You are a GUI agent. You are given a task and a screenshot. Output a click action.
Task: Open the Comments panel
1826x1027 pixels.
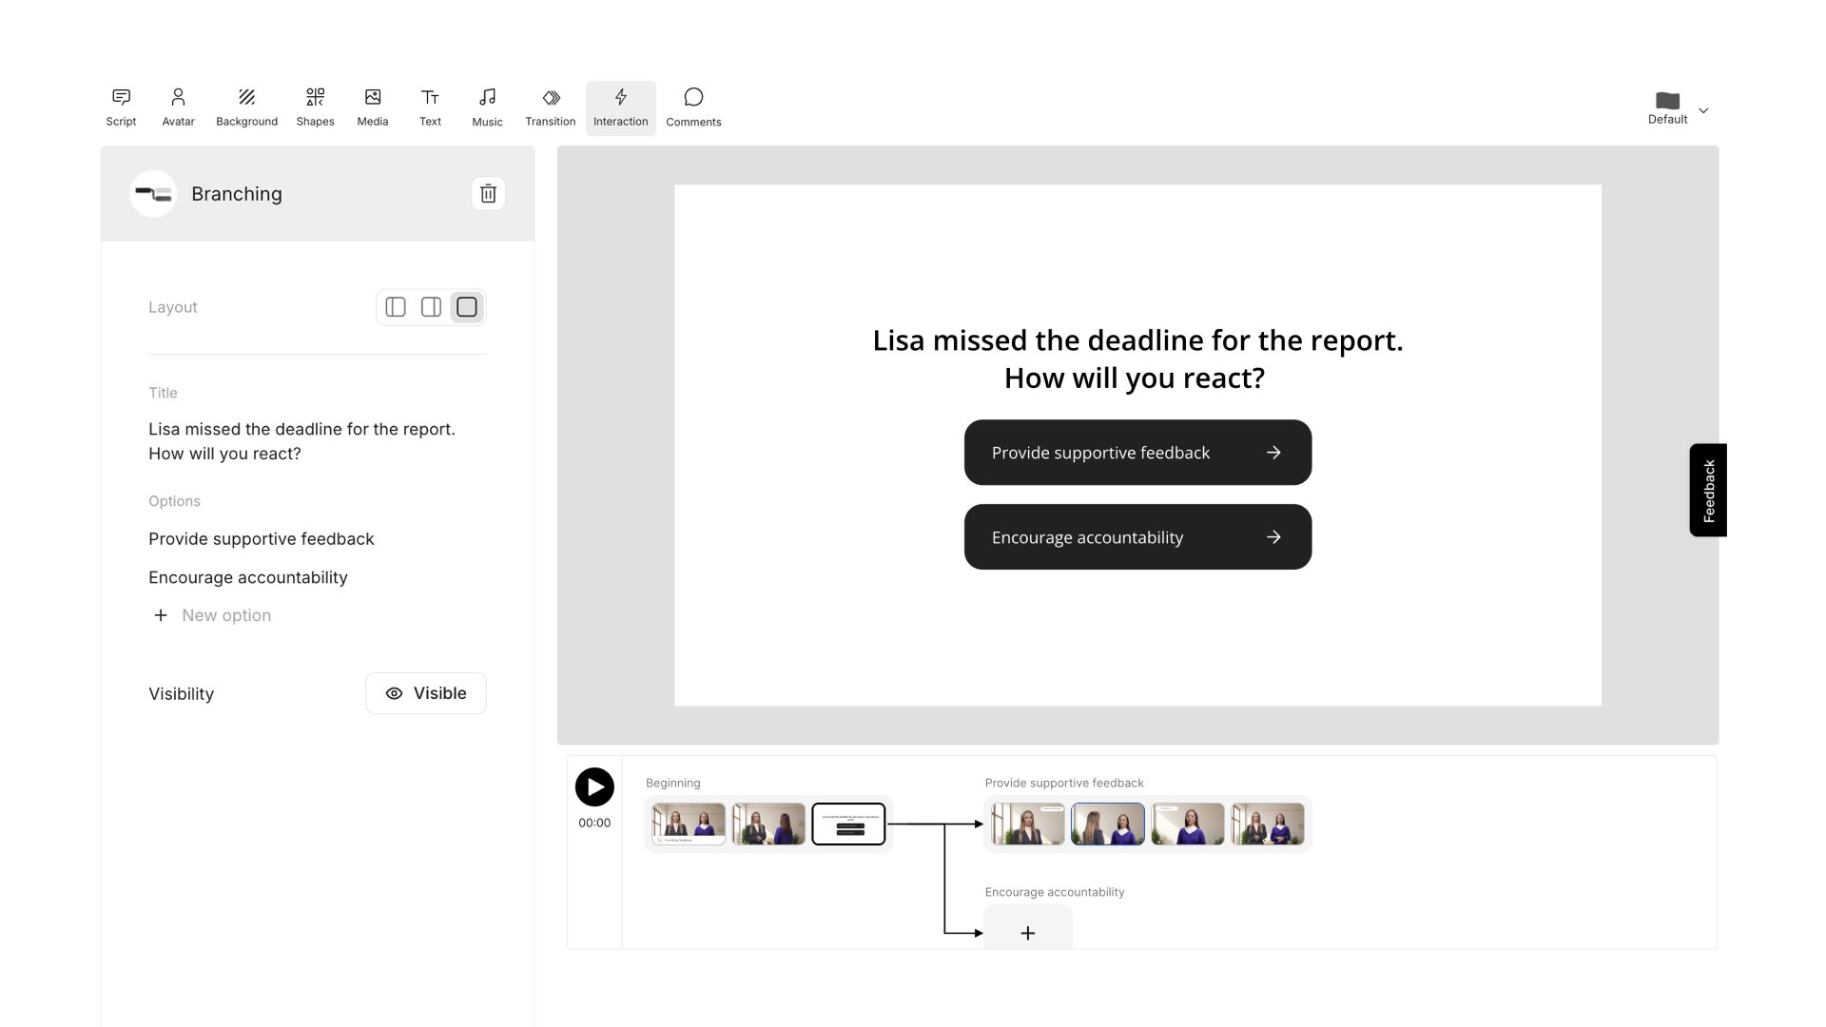693,107
